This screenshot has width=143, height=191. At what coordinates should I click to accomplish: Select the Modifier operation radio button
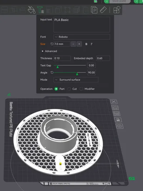pos(81,89)
